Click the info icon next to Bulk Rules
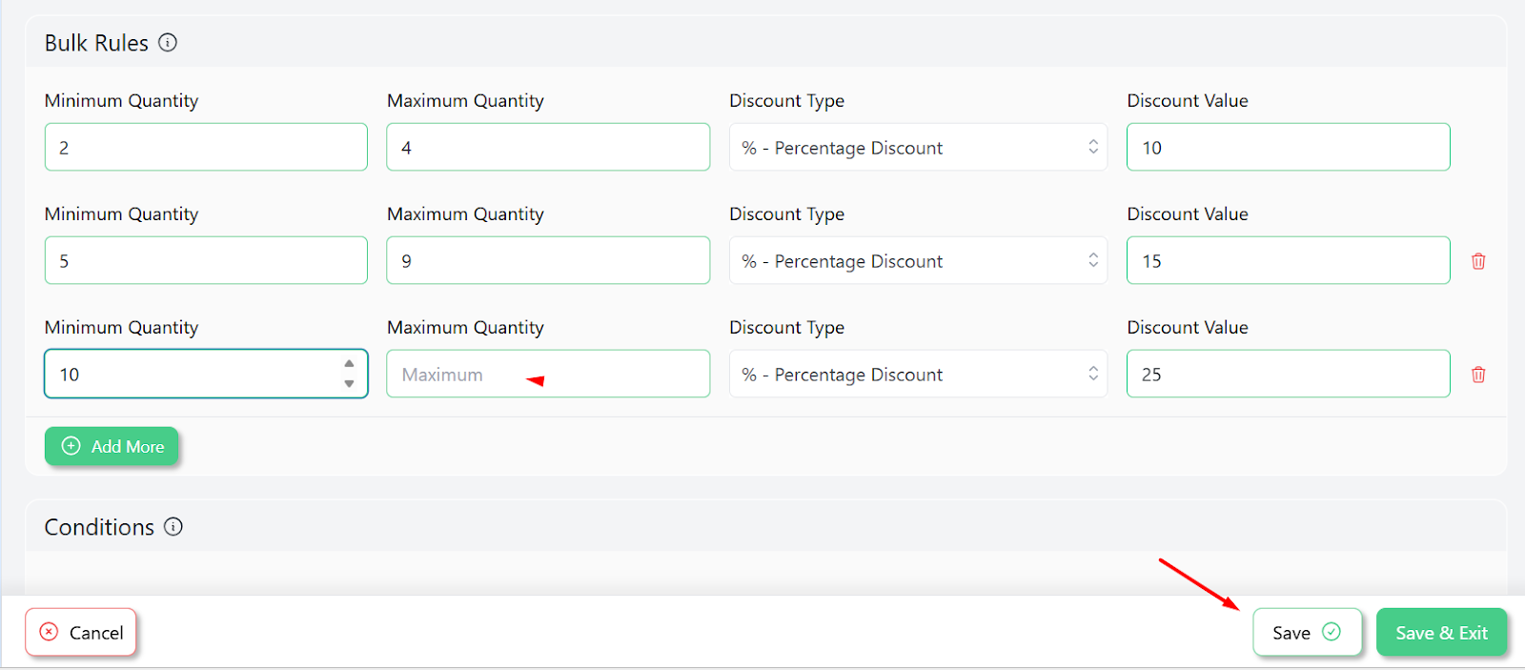 click(x=168, y=43)
